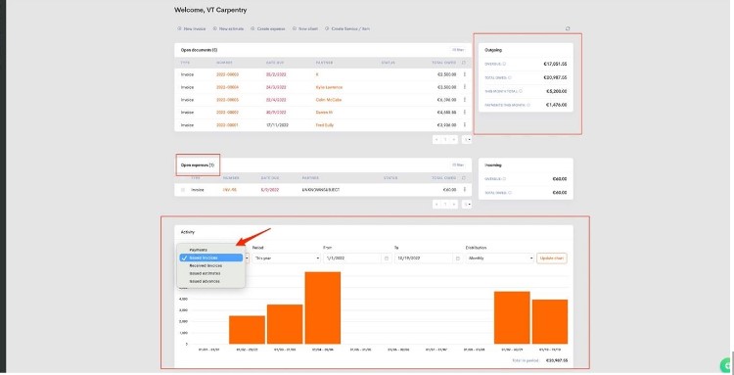Screen dimensions: 734x375
Task: Open the Open documents filter
Action: click(x=458, y=50)
